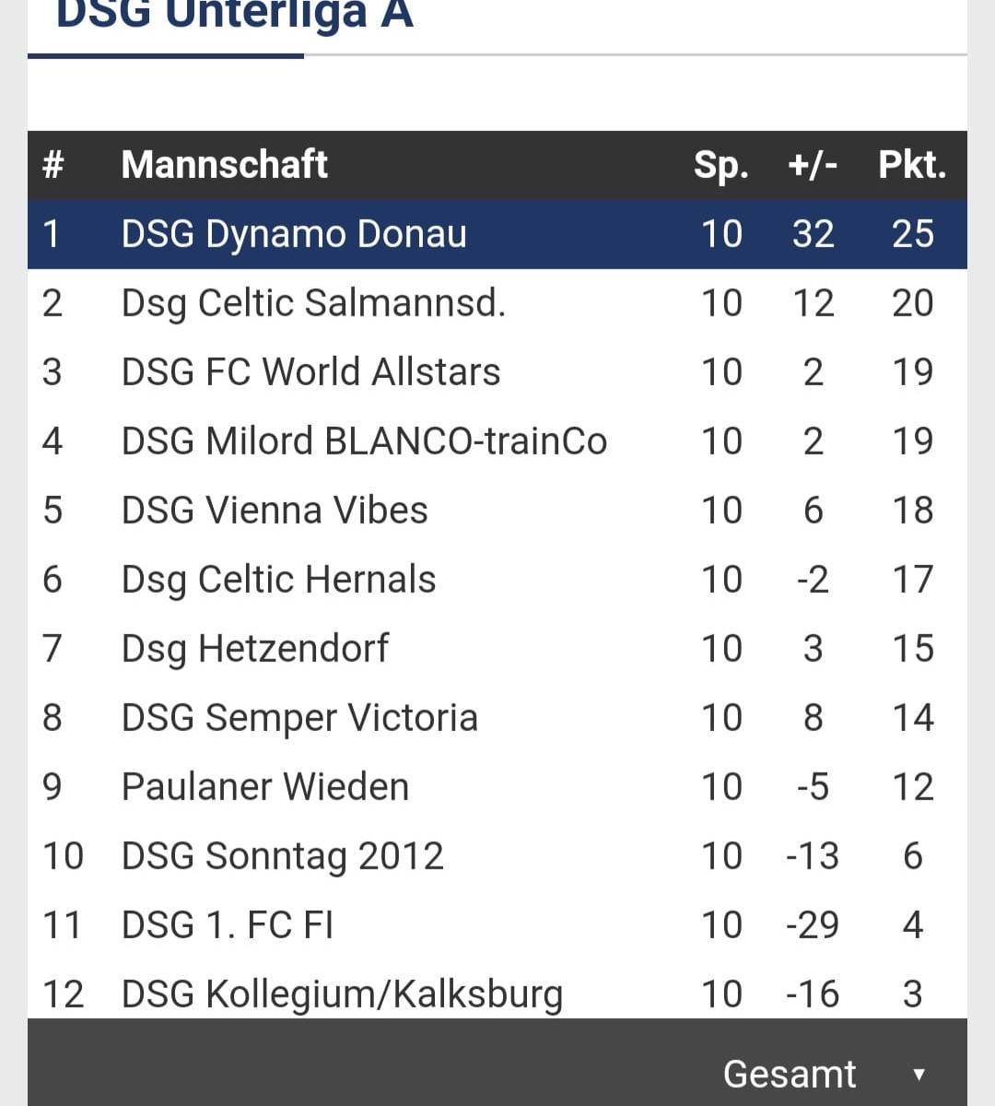Open the Gesamt dropdown arrow
Image resolution: width=995 pixels, height=1106 pixels.
coord(918,1075)
